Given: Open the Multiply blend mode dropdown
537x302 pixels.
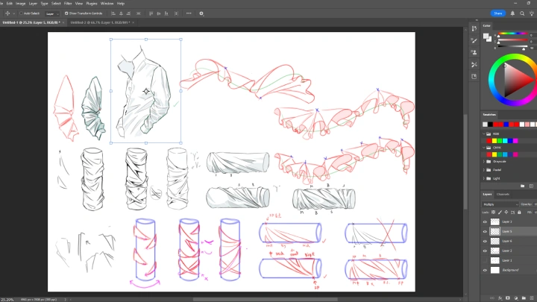Looking at the screenshot, I should pos(500,204).
